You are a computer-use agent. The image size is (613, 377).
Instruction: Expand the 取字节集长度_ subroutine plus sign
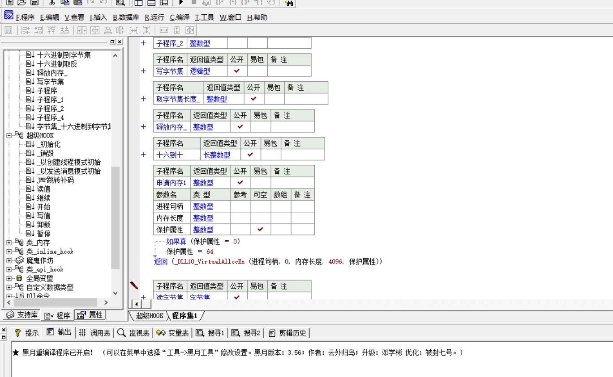click(143, 99)
